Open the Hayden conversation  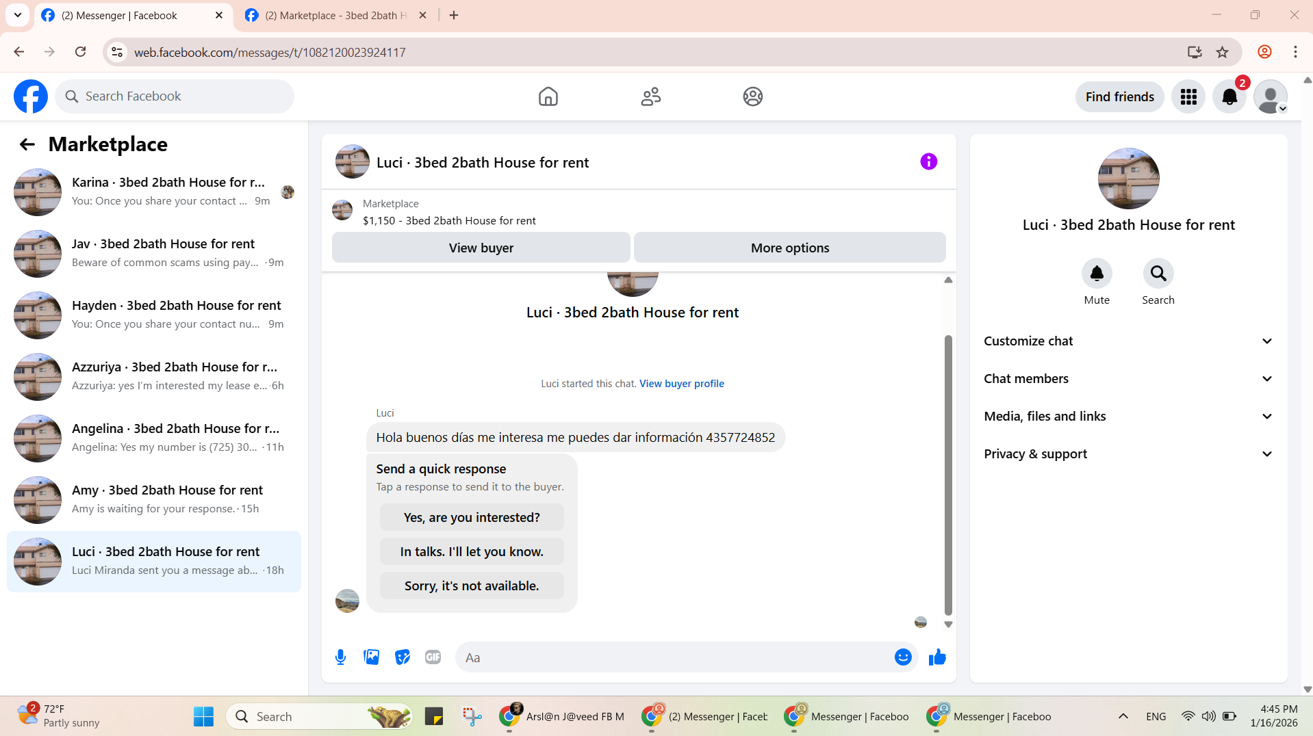154,315
